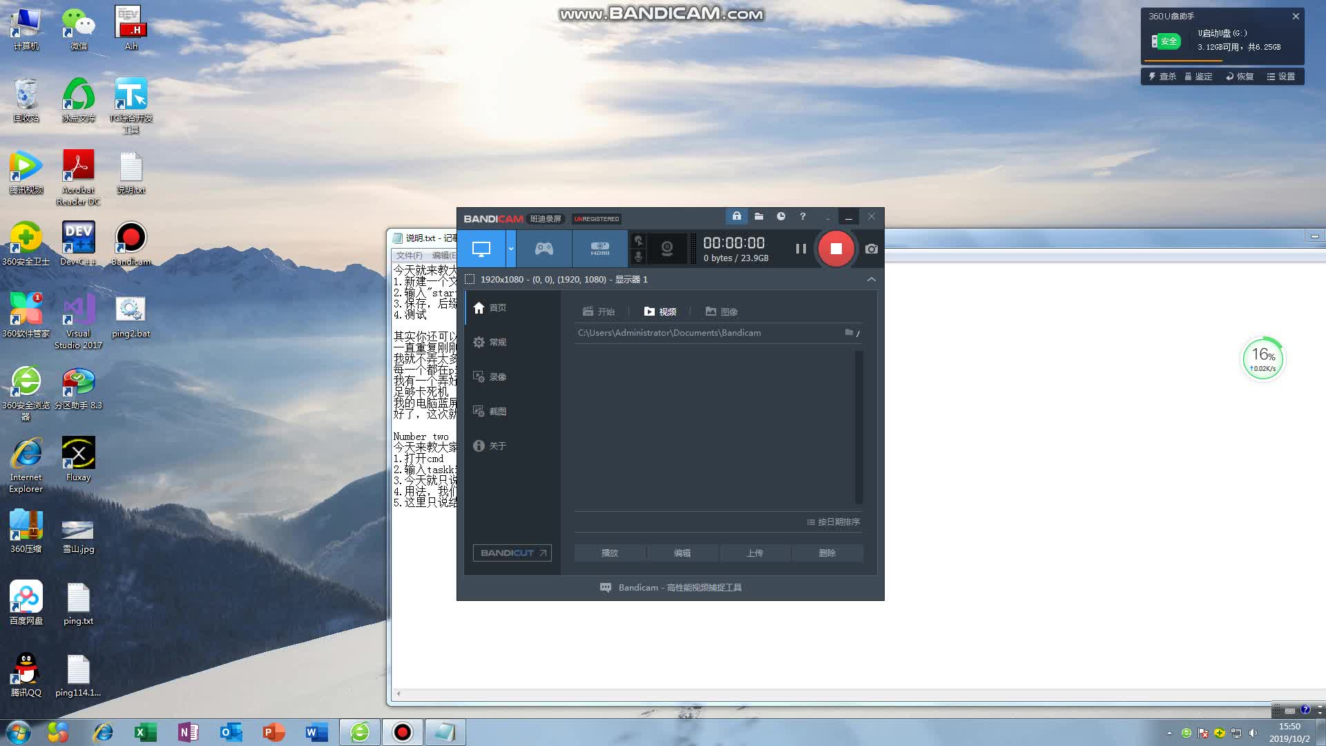The width and height of the screenshot is (1326, 746).
Task: Click the Bandicam output folder path
Action: tap(669, 333)
